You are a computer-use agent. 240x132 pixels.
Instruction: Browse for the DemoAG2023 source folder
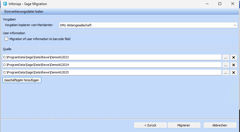pyautogui.click(x=226, y=57)
